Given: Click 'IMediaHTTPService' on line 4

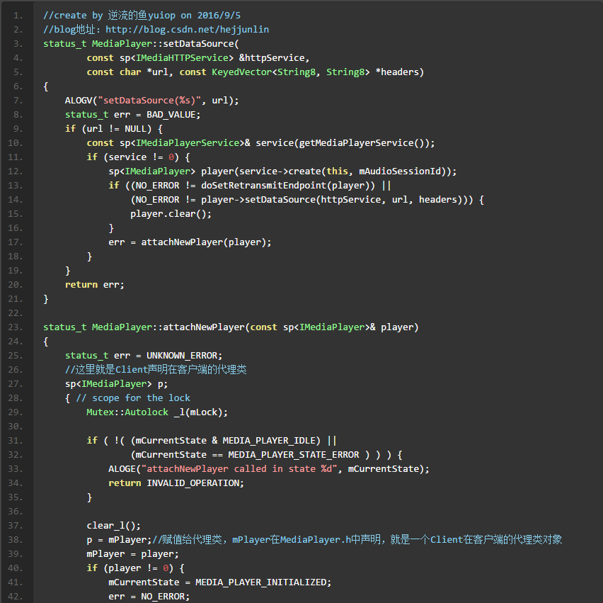Looking at the screenshot, I should point(183,58).
